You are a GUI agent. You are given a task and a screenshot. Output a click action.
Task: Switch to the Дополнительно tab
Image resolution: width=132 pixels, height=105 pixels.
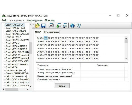pyautogui.click(x=51, y=32)
